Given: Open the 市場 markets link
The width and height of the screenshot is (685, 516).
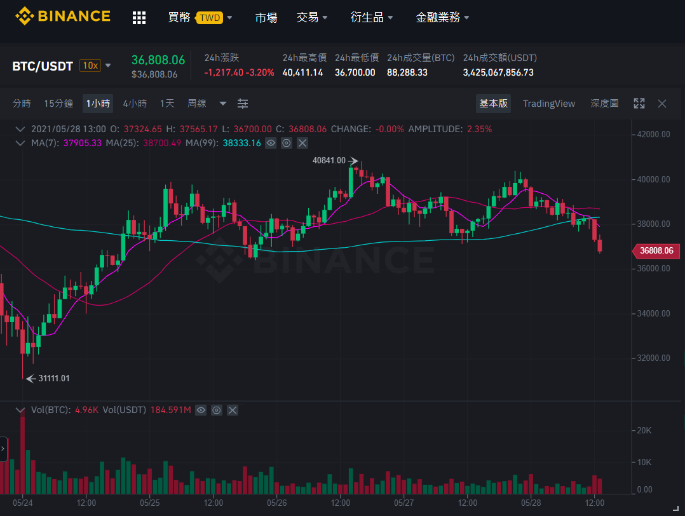Looking at the screenshot, I should click(266, 18).
